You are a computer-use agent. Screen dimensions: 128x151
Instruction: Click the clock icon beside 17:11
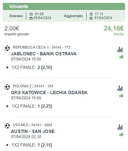(x=91, y=14)
